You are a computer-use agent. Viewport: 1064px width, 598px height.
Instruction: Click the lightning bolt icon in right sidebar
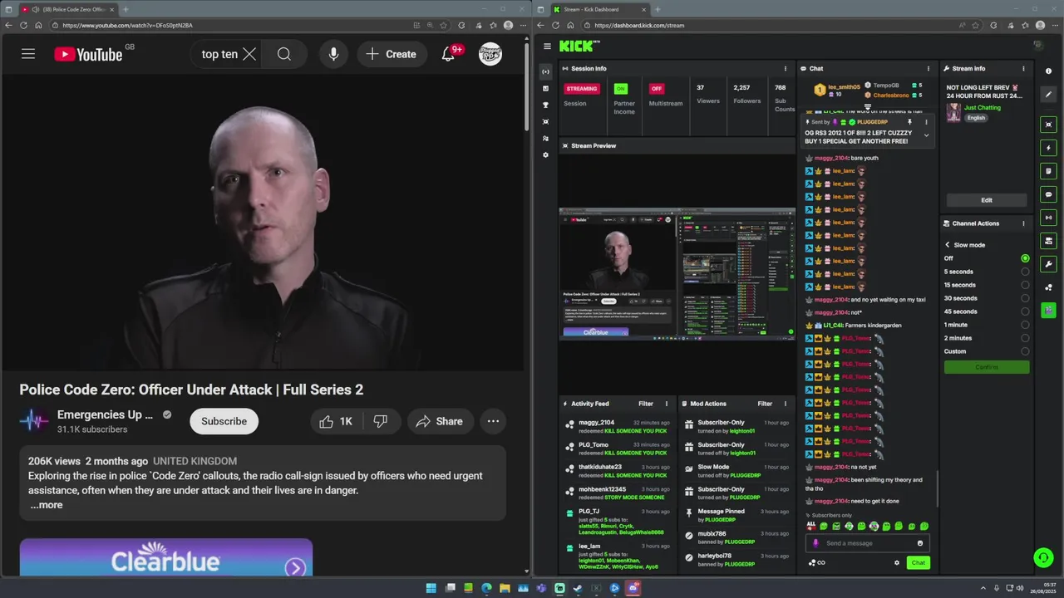coord(1048,148)
